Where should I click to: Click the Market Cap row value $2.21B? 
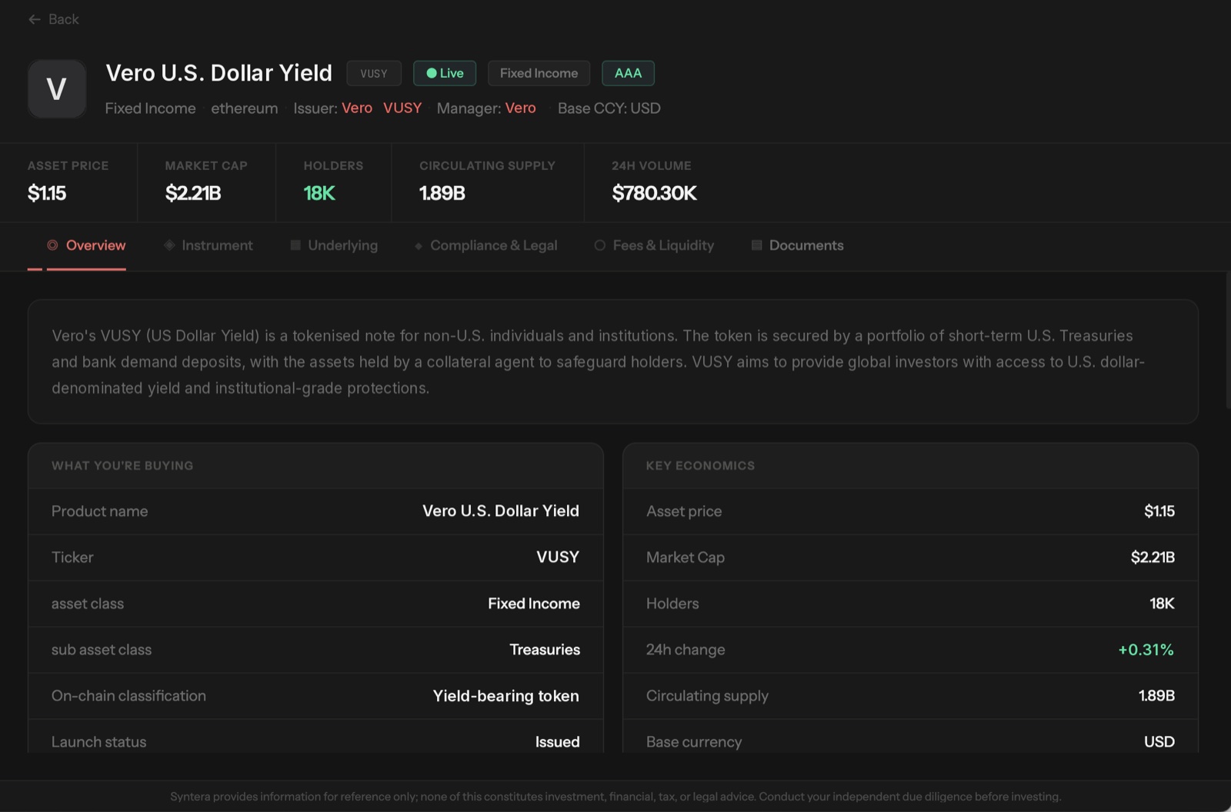pos(1153,557)
